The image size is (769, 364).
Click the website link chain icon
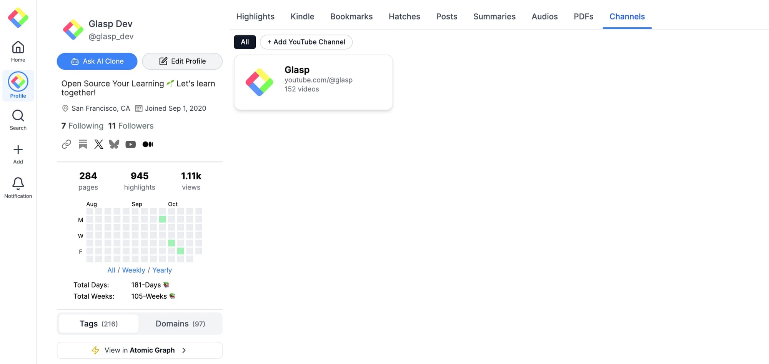pyautogui.click(x=67, y=144)
